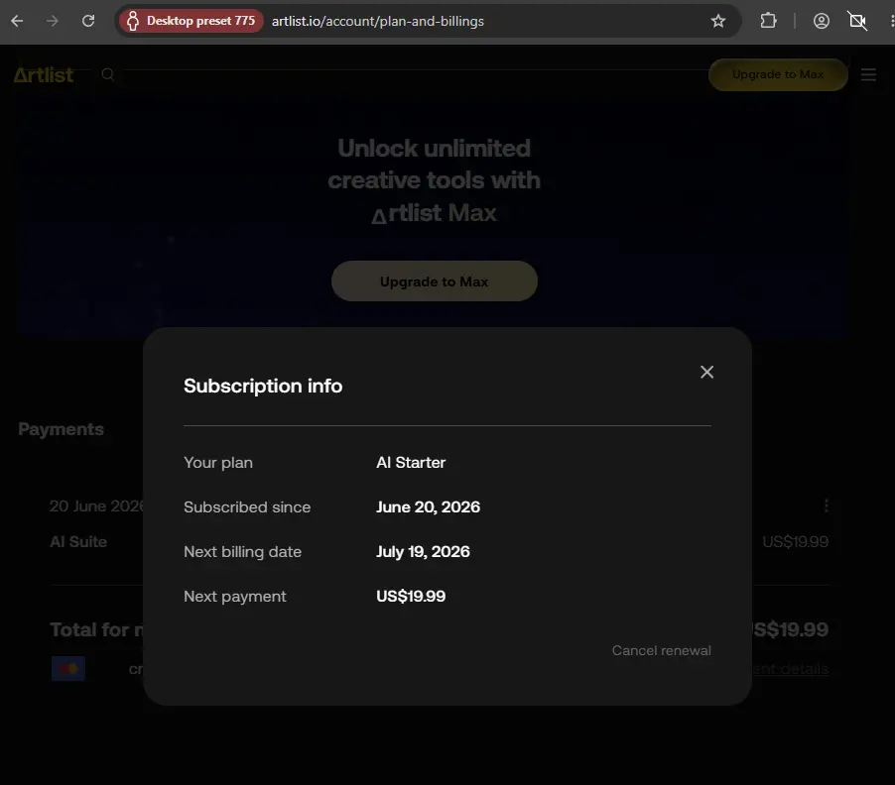Viewport: 895px width, 785px height.
Task: Click the US$19.99 next payment value
Action: coord(411,596)
